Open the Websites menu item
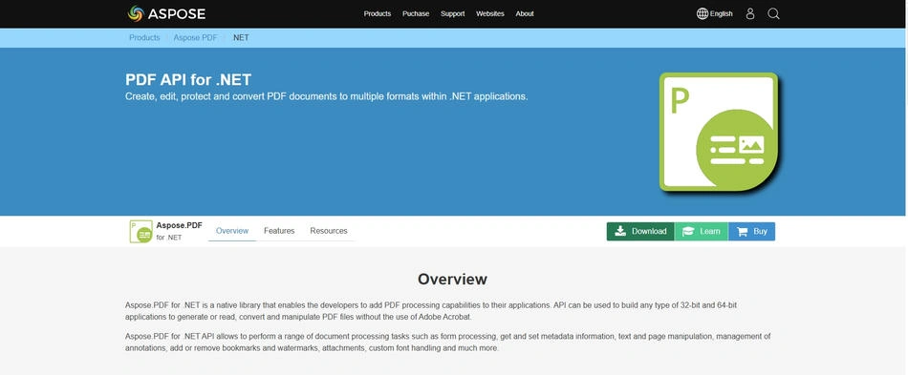Viewport: 908px width, 375px height. tap(490, 14)
